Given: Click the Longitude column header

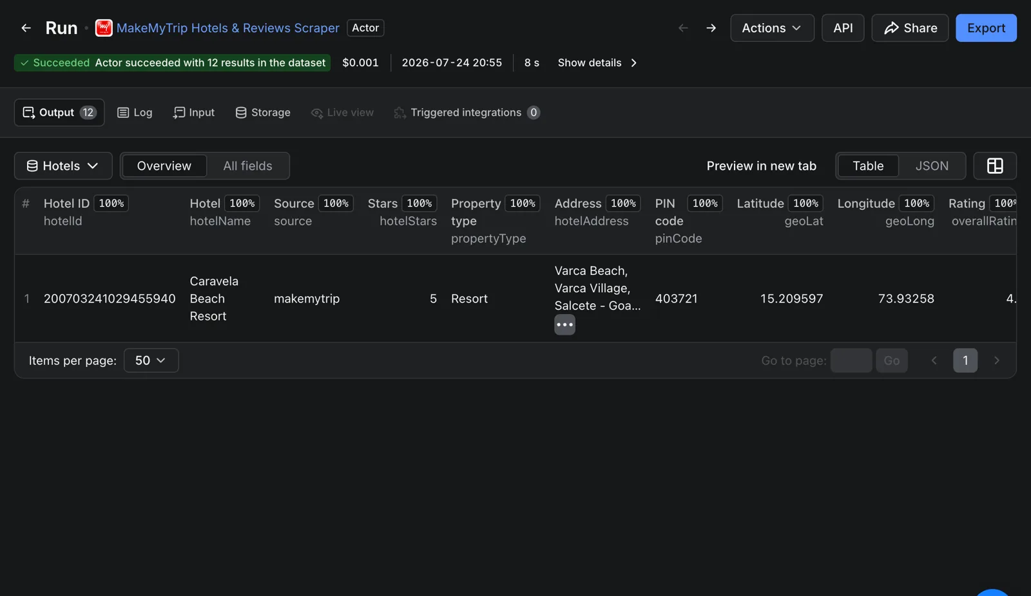Looking at the screenshot, I should (866, 203).
